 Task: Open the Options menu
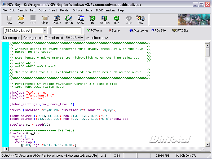77,10
